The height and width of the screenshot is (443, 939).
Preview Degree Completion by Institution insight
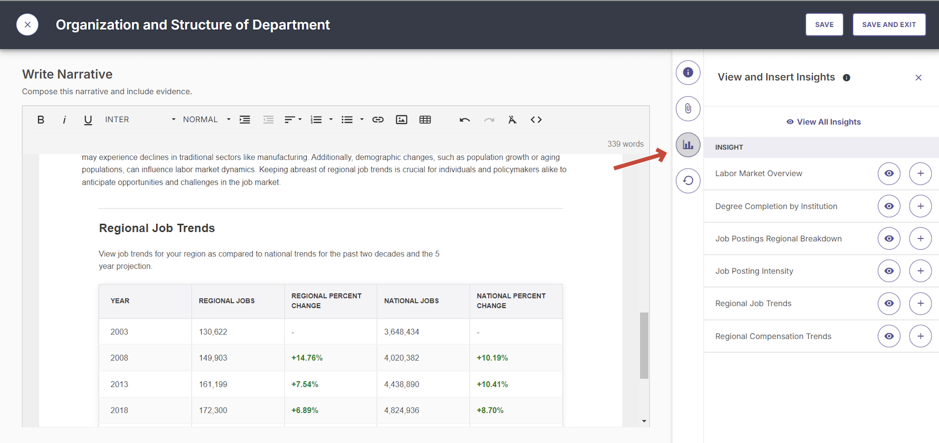pyautogui.click(x=889, y=206)
